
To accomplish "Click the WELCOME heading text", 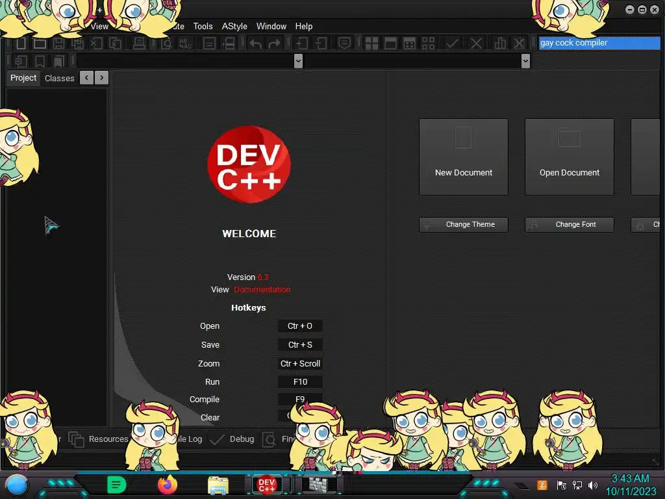I will [249, 234].
